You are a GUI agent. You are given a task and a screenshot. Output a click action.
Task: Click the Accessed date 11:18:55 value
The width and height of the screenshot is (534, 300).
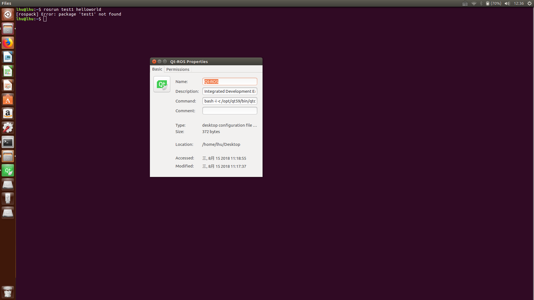[x=224, y=158]
